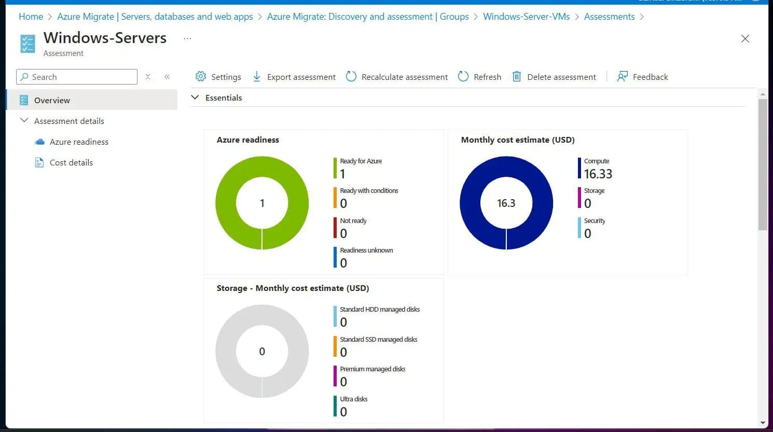Open Azure readiness in sidebar
Viewport: 773px width, 432px height.
click(x=79, y=142)
